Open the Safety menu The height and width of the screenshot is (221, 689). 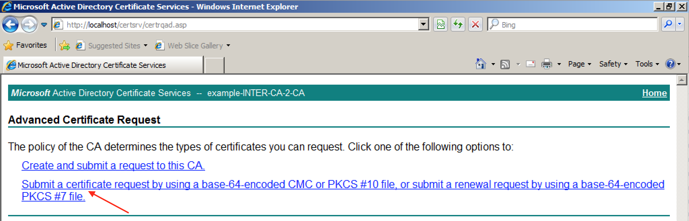click(613, 64)
